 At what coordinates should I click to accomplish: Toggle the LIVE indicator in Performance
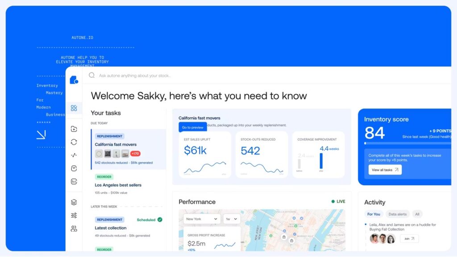pos(338,202)
